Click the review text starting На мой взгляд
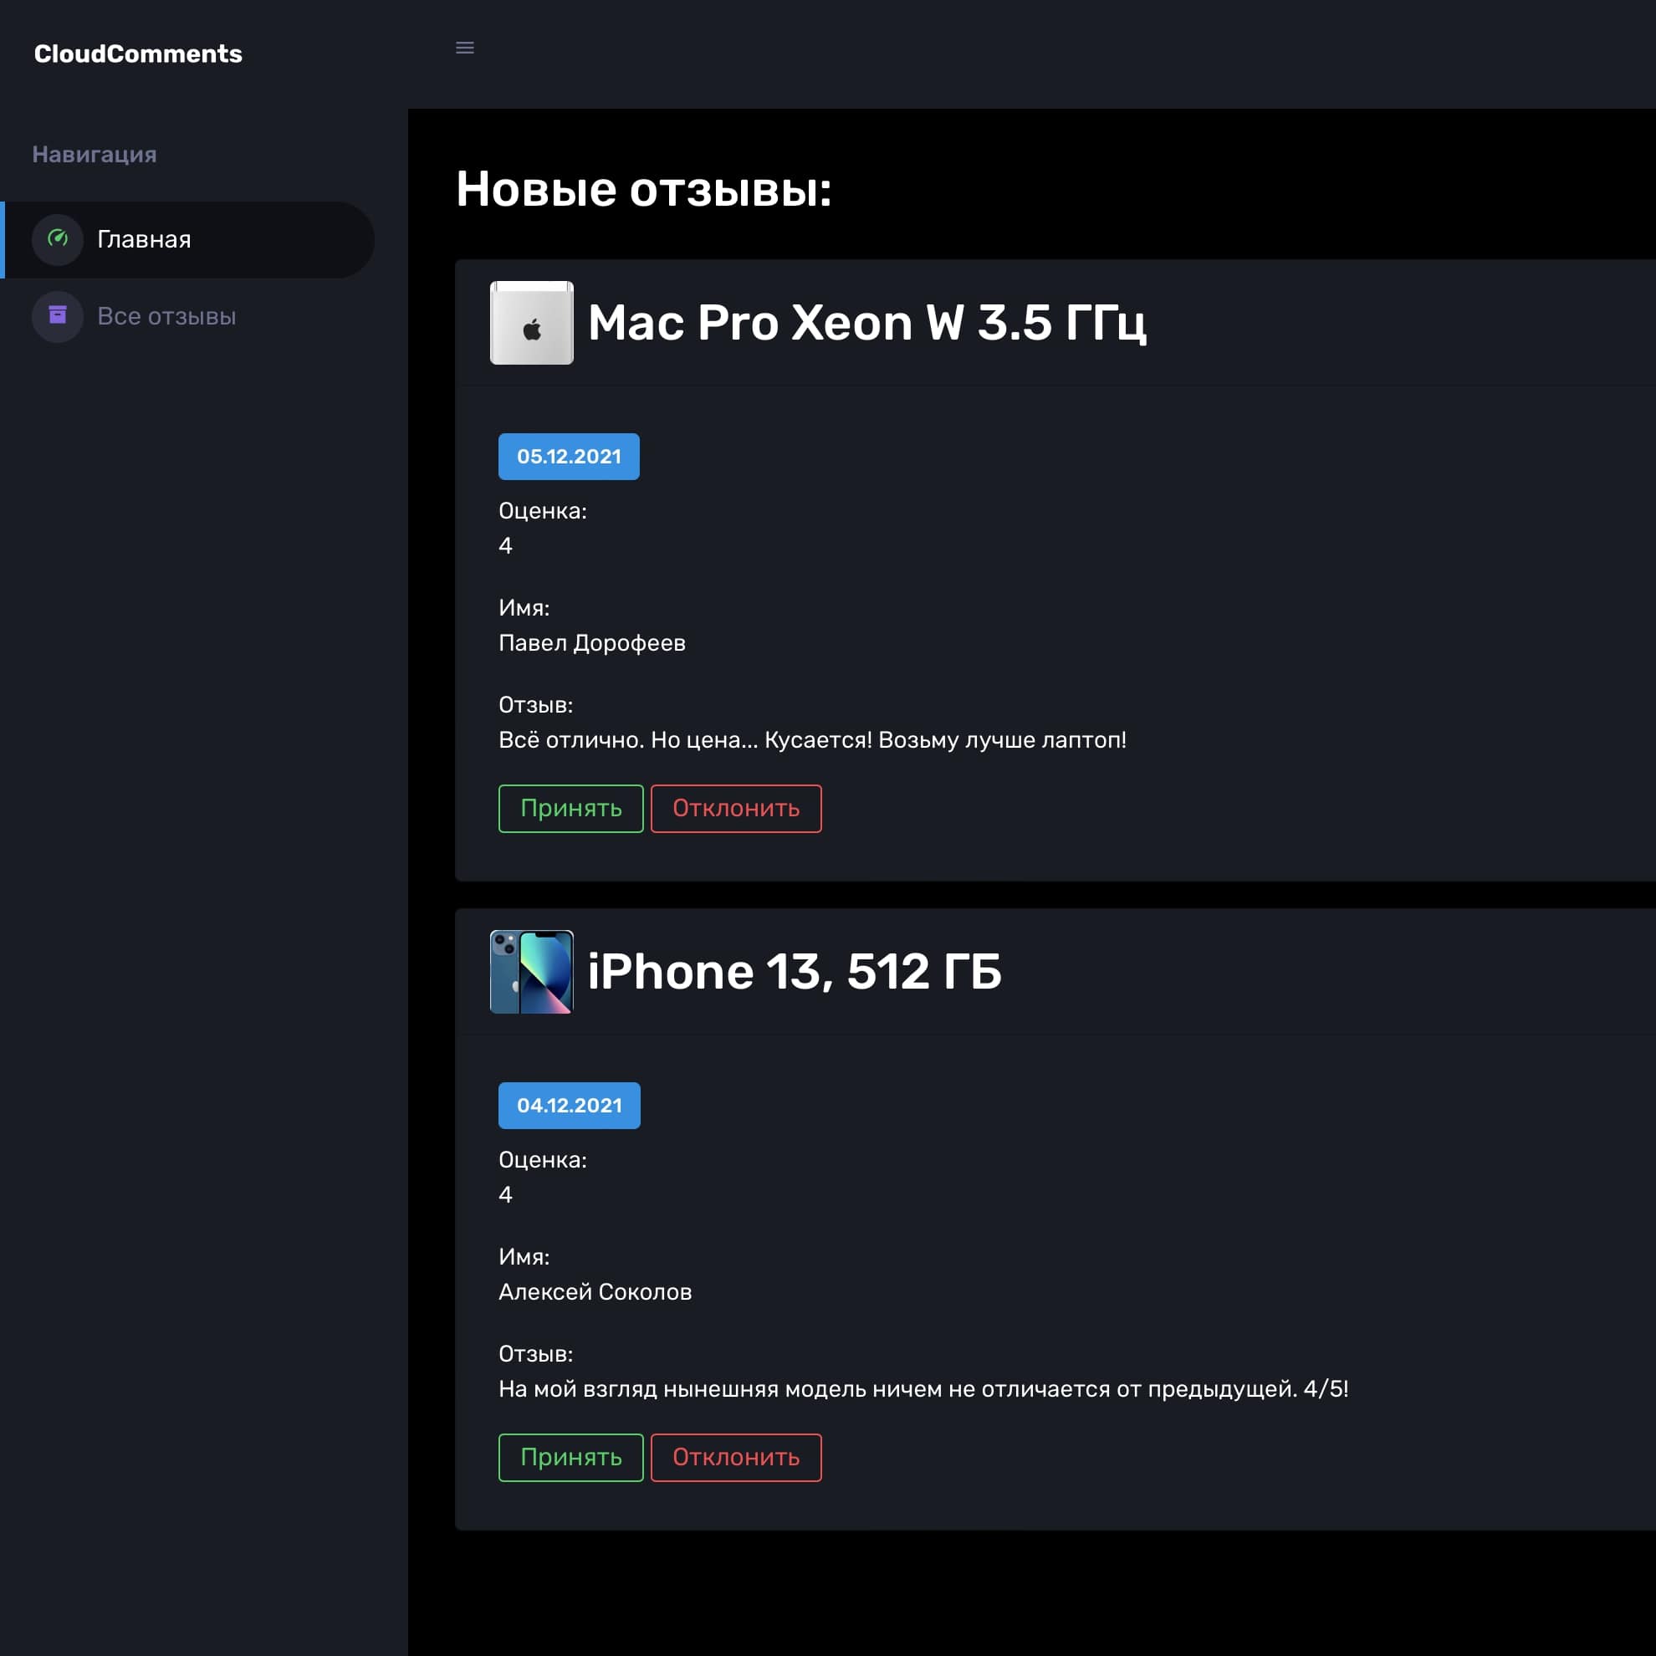 click(924, 1388)
